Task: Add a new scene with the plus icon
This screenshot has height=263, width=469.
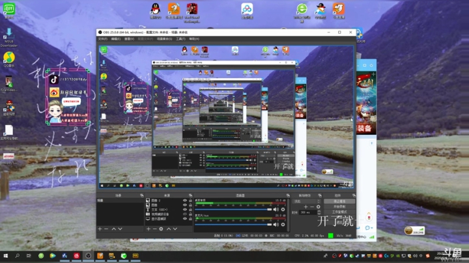Action: pos(100,229)
